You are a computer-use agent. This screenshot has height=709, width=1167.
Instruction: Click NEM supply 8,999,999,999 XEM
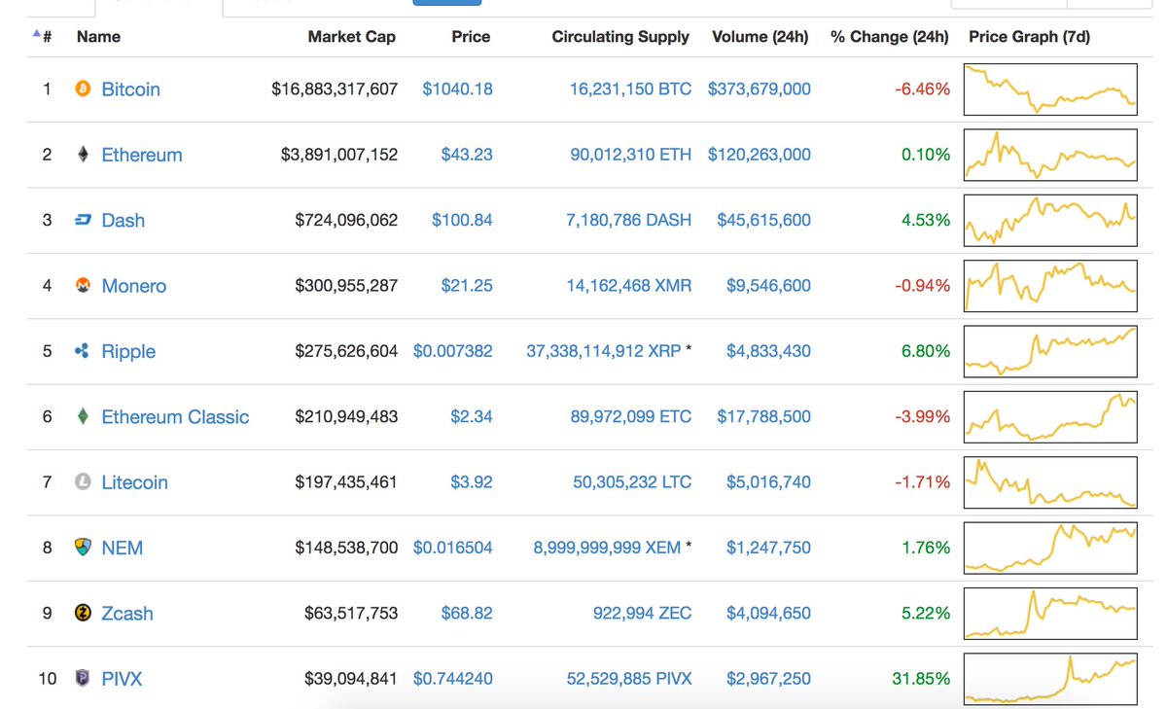(607, 548)
